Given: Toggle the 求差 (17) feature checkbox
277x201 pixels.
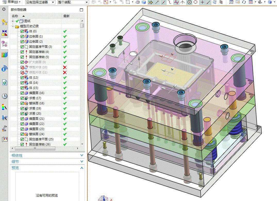Looking at the screenshot, I should pyautogui.click(x=22, y=98).
